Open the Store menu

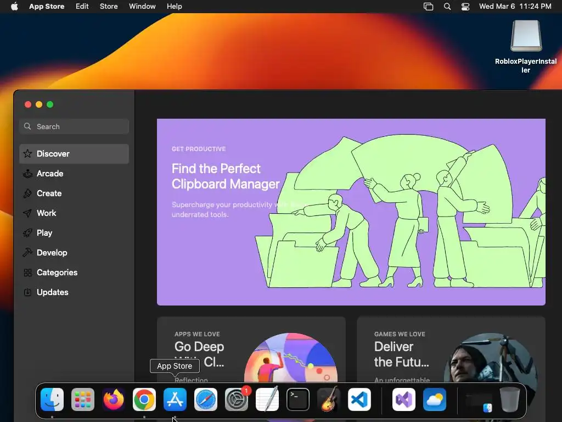109,7
